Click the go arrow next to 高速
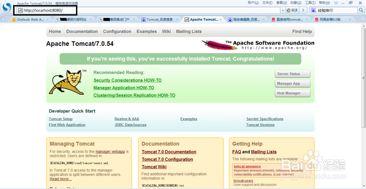The height and width of the screenshot is (189, 366). tap(303, 10)
